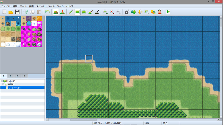The width and height of the screenshot is (223, 125).
Task: Pick the white cloud tile in palette
Action: pos(39,24)
